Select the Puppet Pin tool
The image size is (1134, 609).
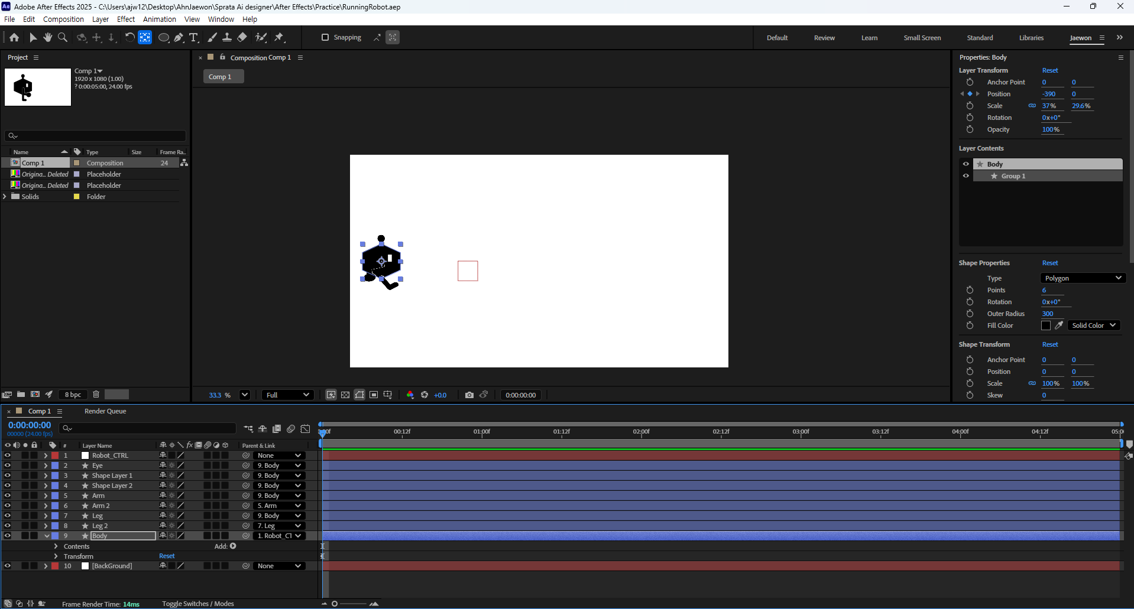280,37
